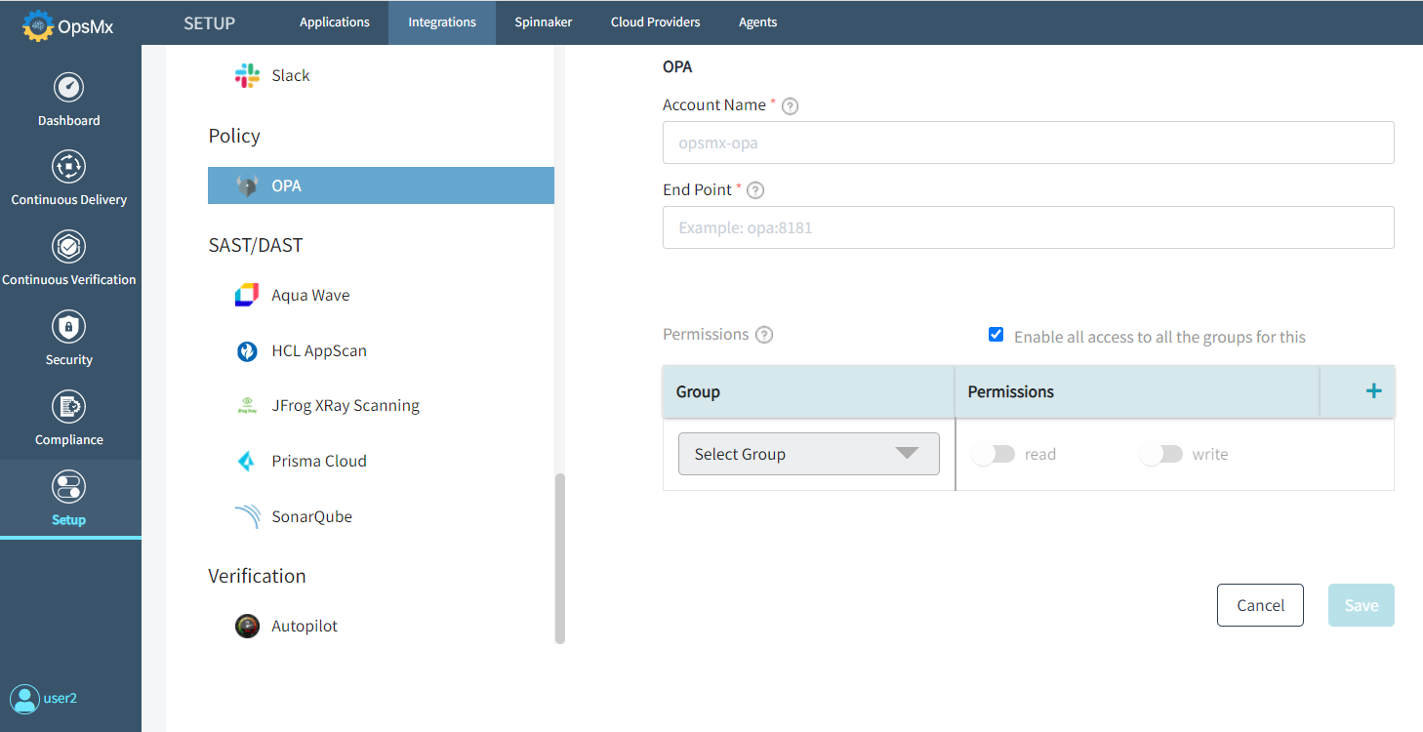Viewport: 1423px width, 732px height.
Task: Switch to the Spinnaker tab
Action: (543, 21)
